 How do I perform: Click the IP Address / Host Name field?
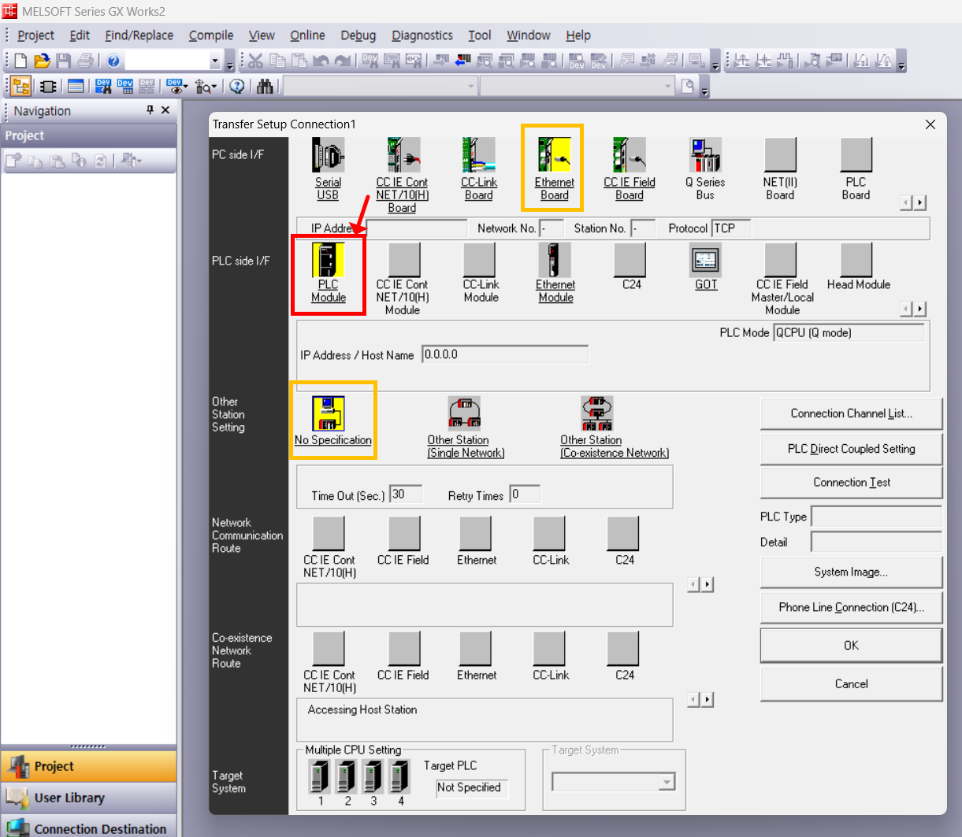505,354
